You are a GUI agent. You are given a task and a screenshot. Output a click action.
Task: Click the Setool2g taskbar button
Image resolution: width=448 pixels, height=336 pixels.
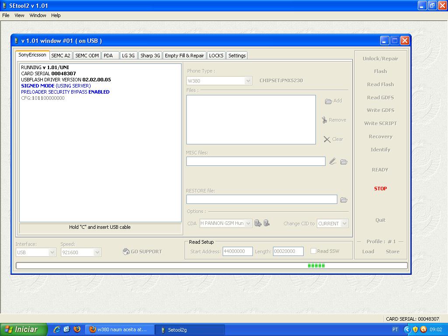click(190, 330)
